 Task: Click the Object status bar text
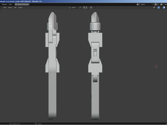(x=40, y=124)
